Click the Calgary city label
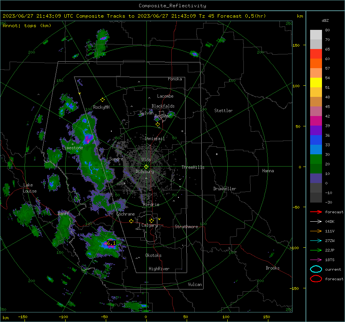This screenshot has width=345, height=322. tap(149, 225)
